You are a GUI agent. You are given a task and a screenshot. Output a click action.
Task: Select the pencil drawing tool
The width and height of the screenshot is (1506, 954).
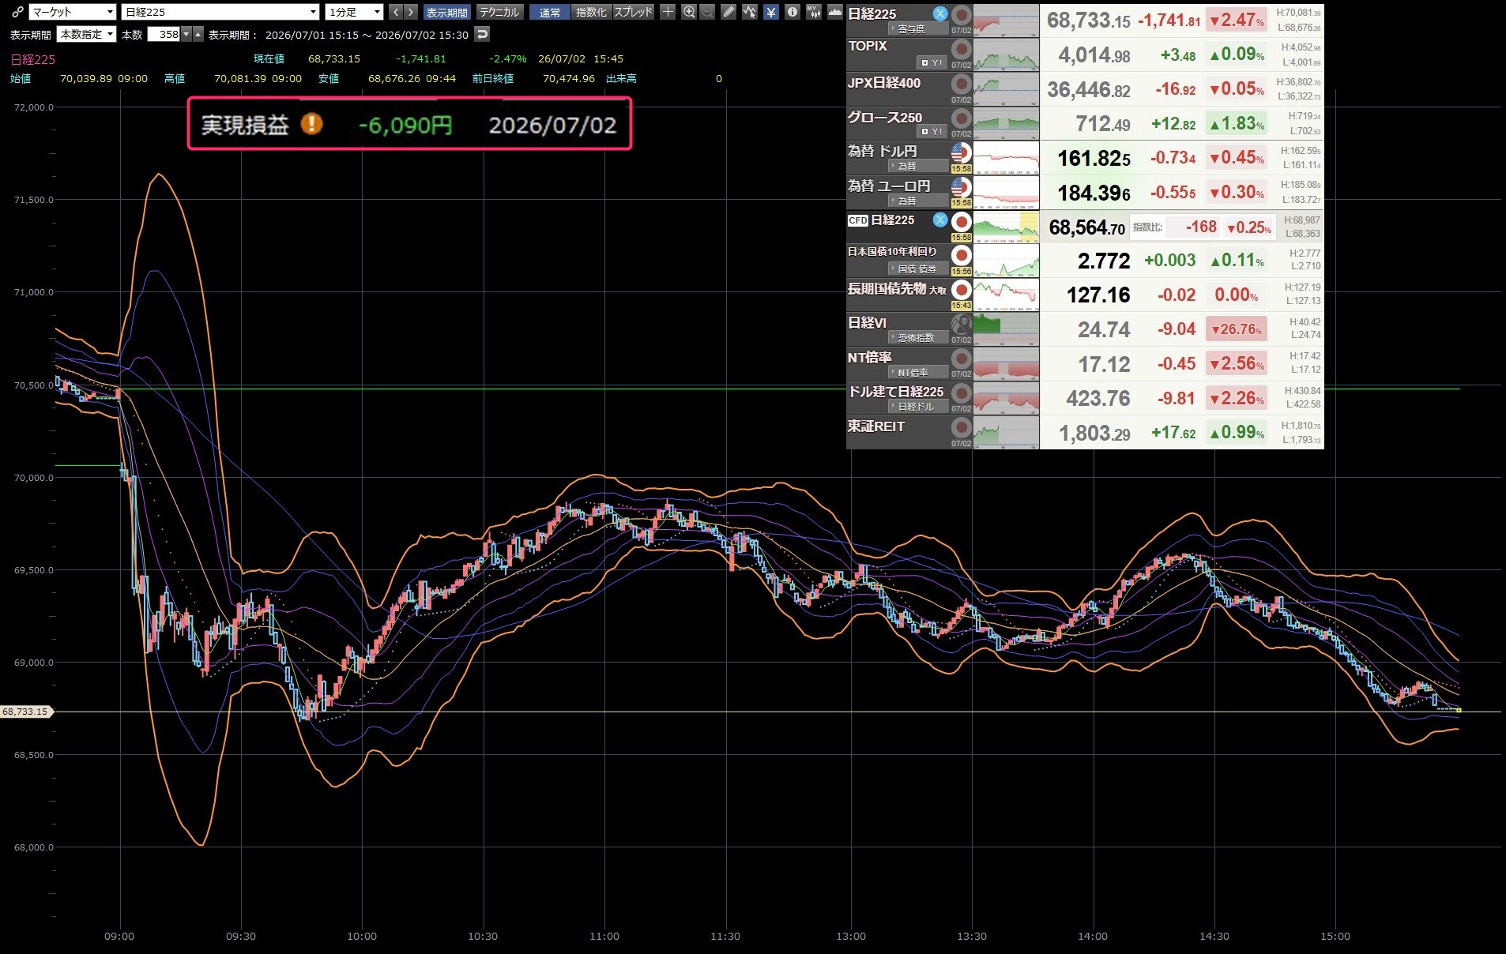click(729, 12)
